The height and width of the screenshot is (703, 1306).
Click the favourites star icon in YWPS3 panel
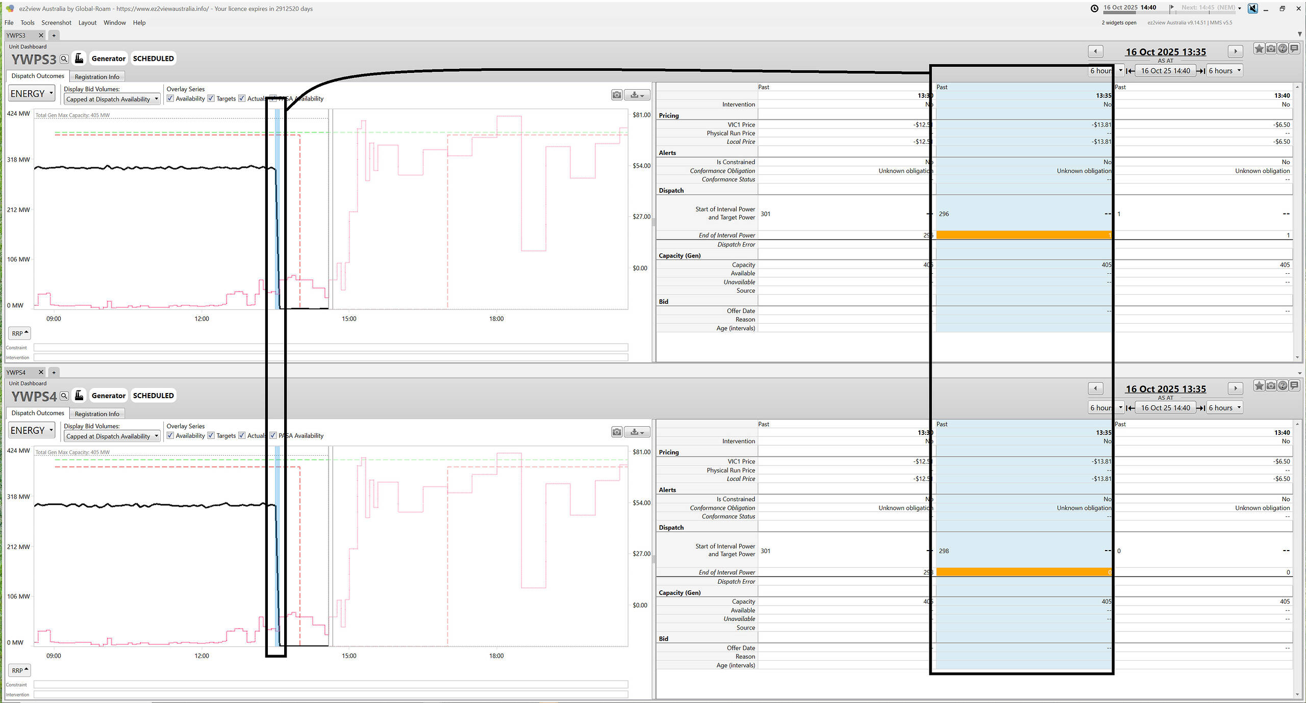pos(1259,49)
